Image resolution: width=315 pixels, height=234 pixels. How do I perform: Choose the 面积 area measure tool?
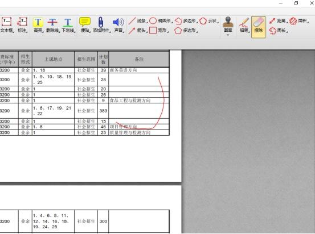tap(299, 20)
